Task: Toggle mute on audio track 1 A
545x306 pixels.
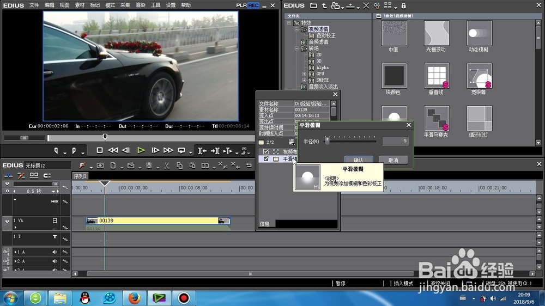Action: (55, 252)
